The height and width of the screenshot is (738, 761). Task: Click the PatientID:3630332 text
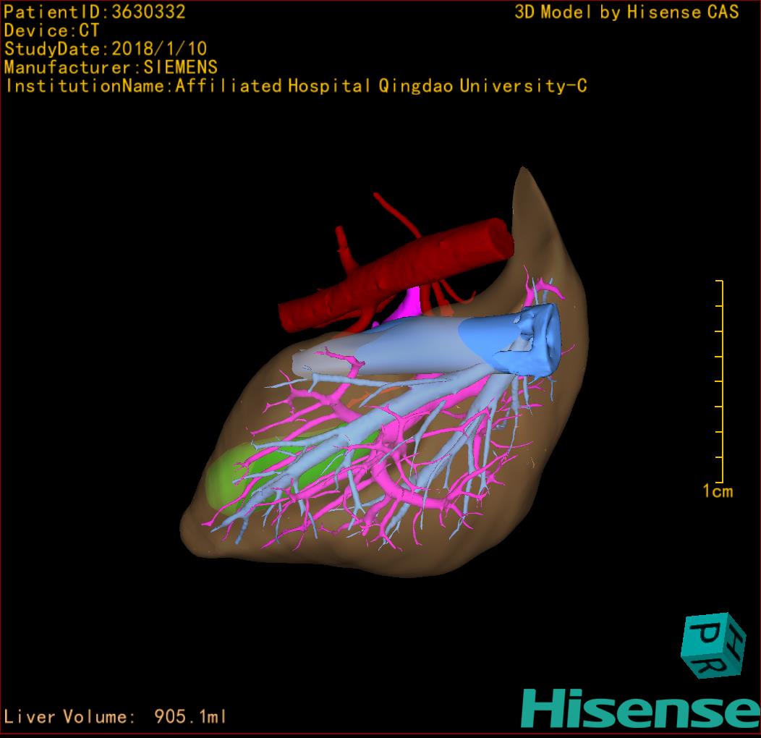click(95, 12)
